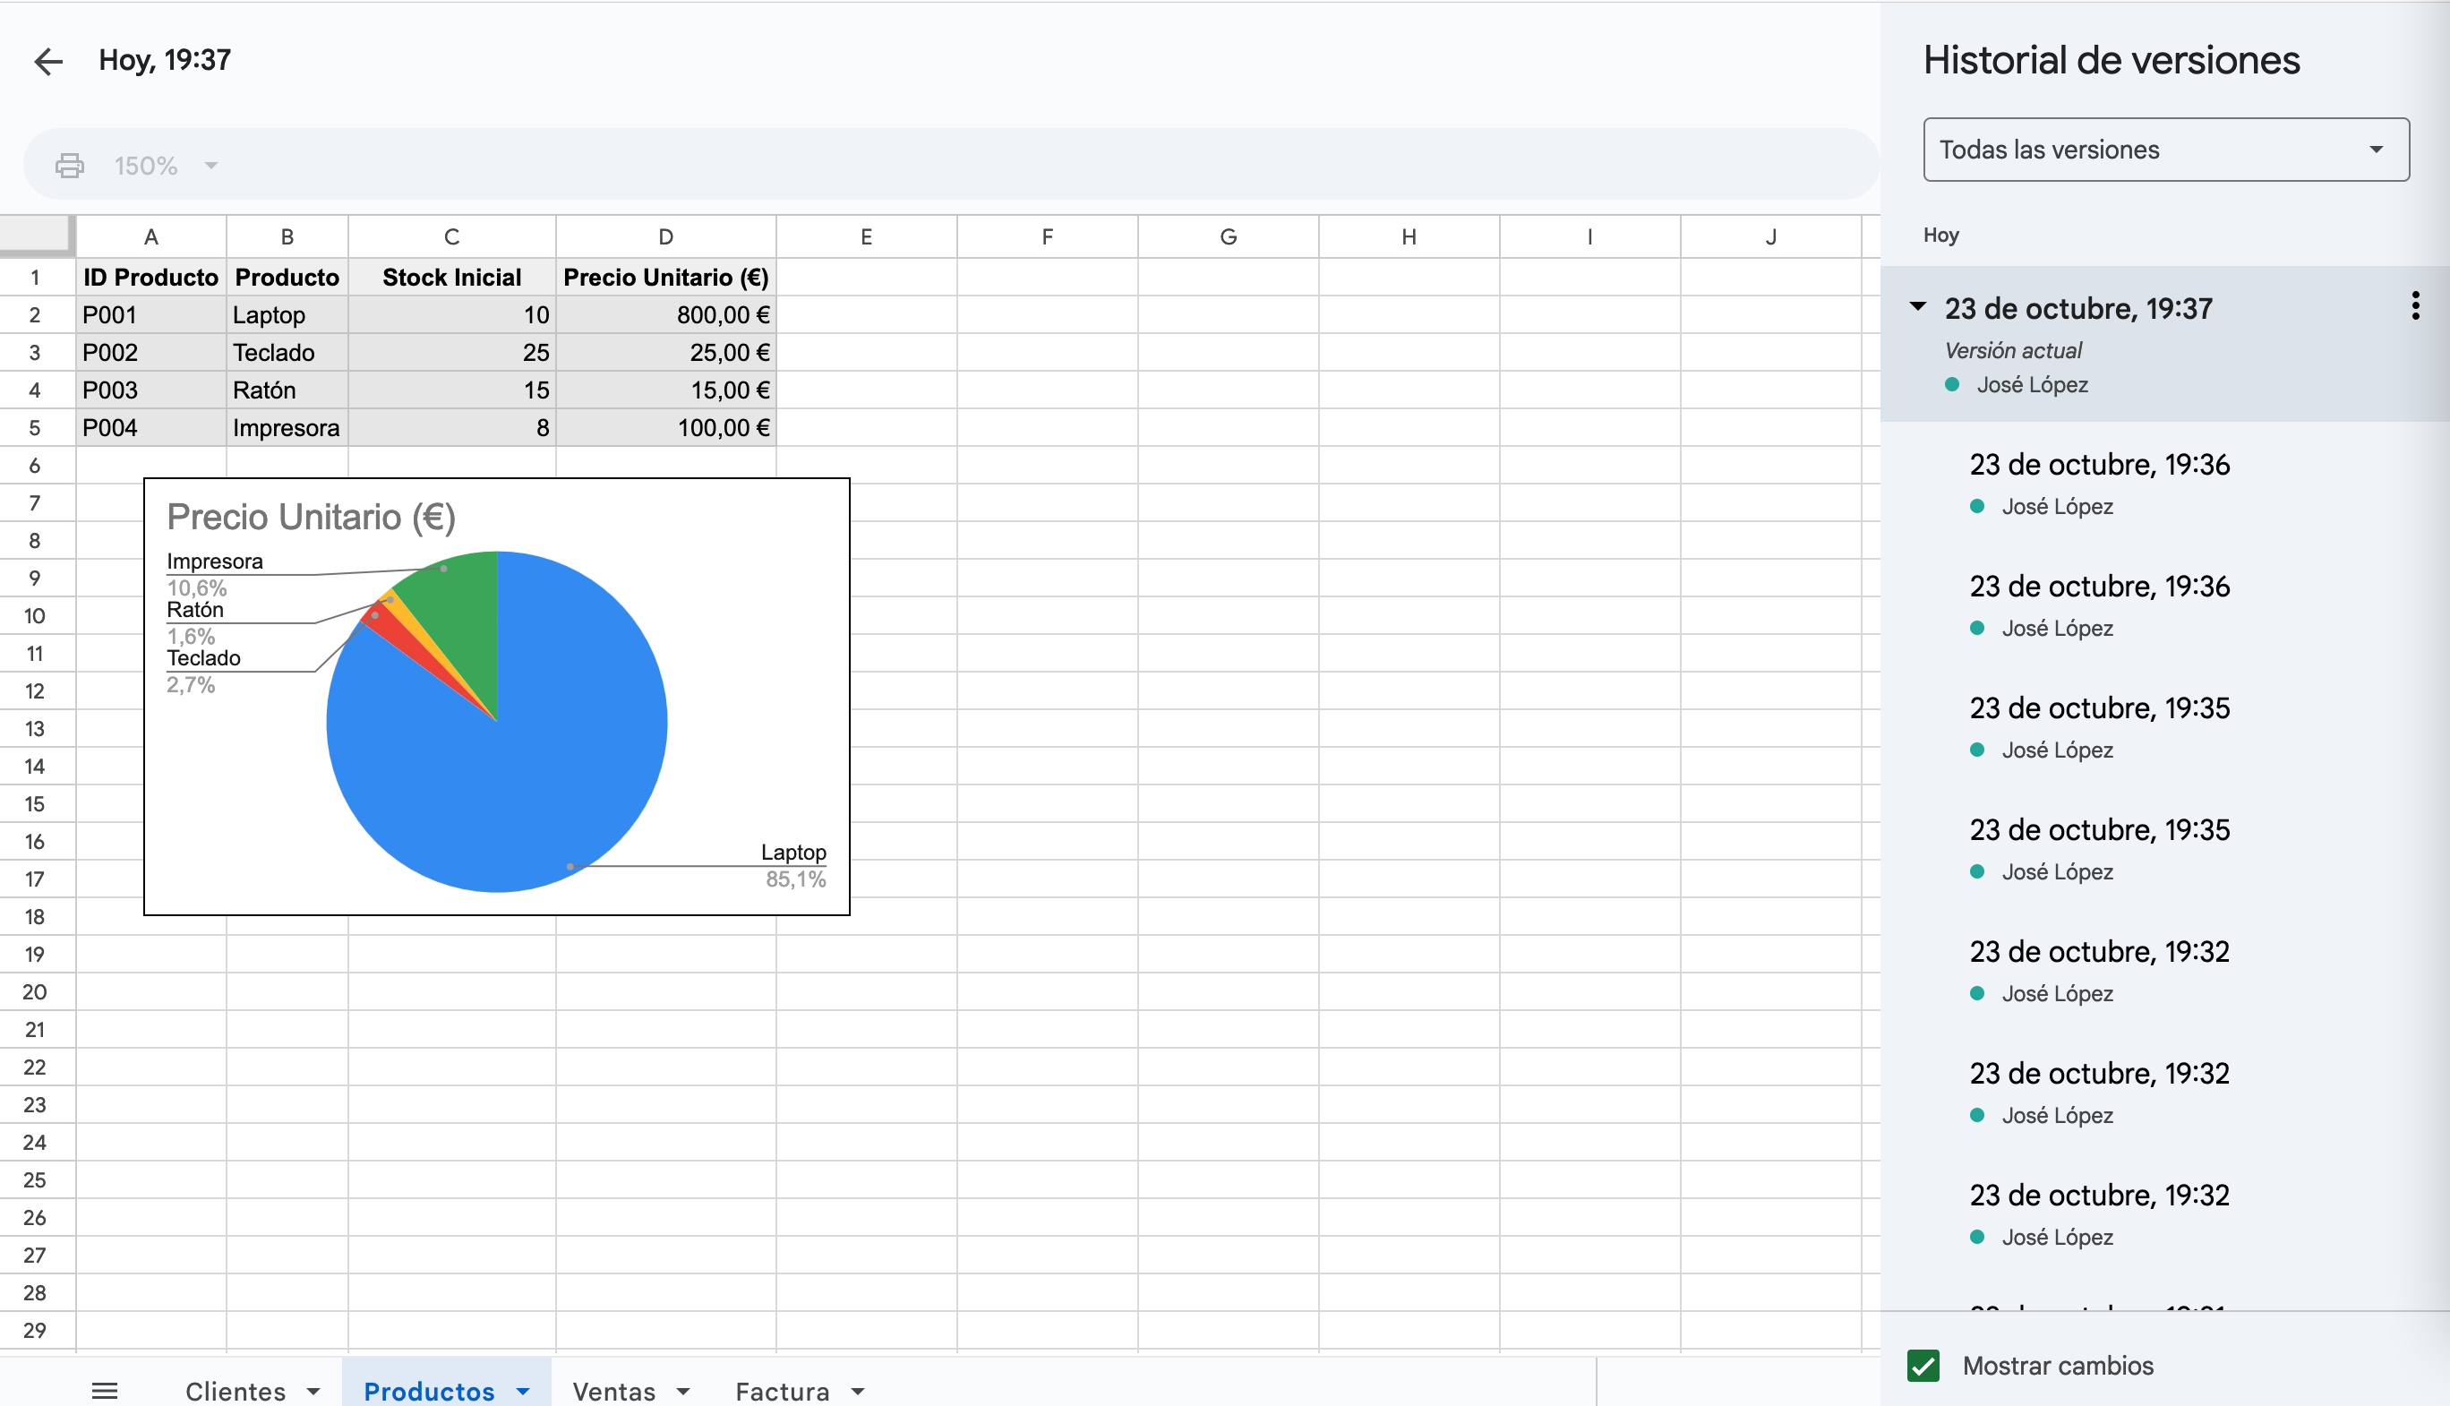Viewport: 2450px width, 1406px height.
Task: Open the Ventas tab arrow menu
Action: [x=683, y=1392]
